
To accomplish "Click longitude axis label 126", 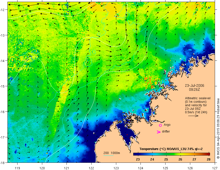I will pyautogui.click(x=190, y=168).
